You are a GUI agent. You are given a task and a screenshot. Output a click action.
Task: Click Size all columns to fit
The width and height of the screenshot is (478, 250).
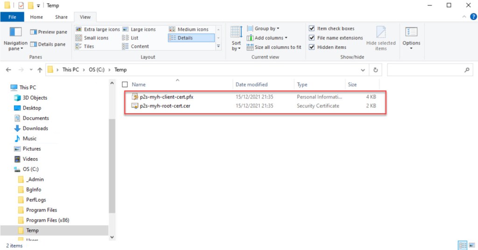[x=274, y=47]
